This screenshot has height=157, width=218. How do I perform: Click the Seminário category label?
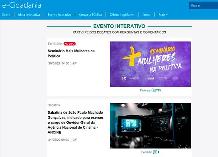55,44
